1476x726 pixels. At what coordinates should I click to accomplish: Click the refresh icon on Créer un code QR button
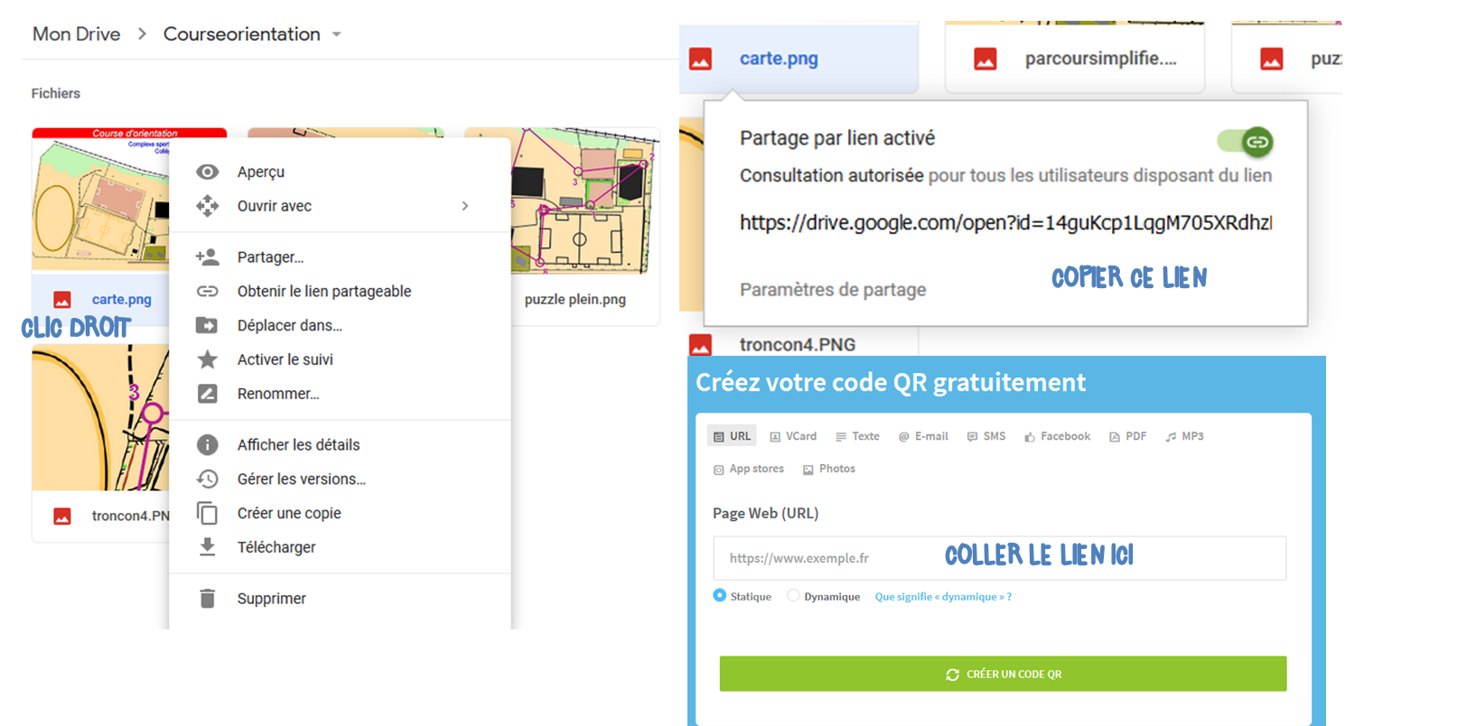point(952,675)
